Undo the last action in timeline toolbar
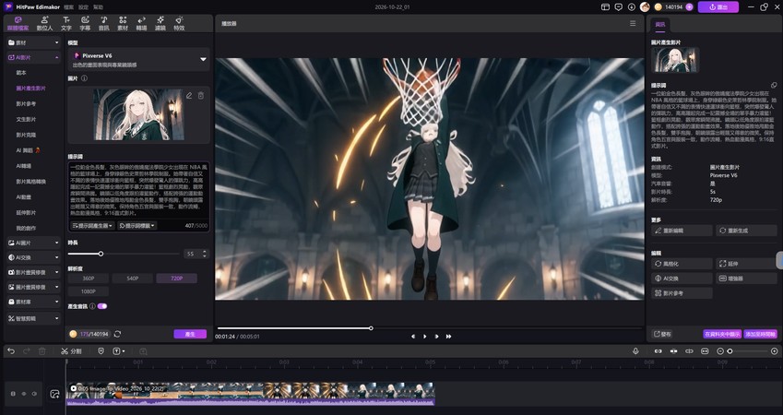 (x=11, y=351)
